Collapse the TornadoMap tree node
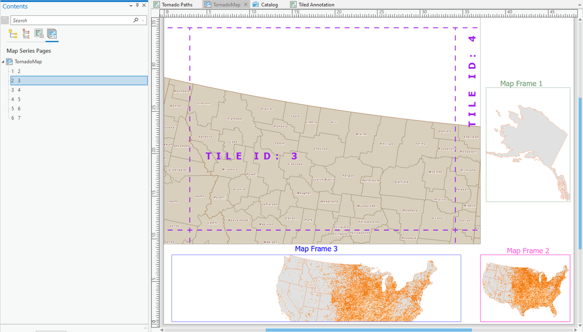 (4, 62)
